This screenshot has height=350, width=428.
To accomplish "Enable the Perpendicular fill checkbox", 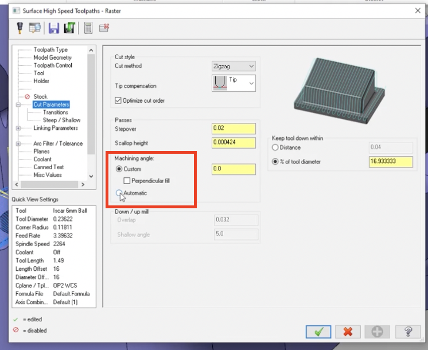I will pyautogui.click(x=127, y=181).
